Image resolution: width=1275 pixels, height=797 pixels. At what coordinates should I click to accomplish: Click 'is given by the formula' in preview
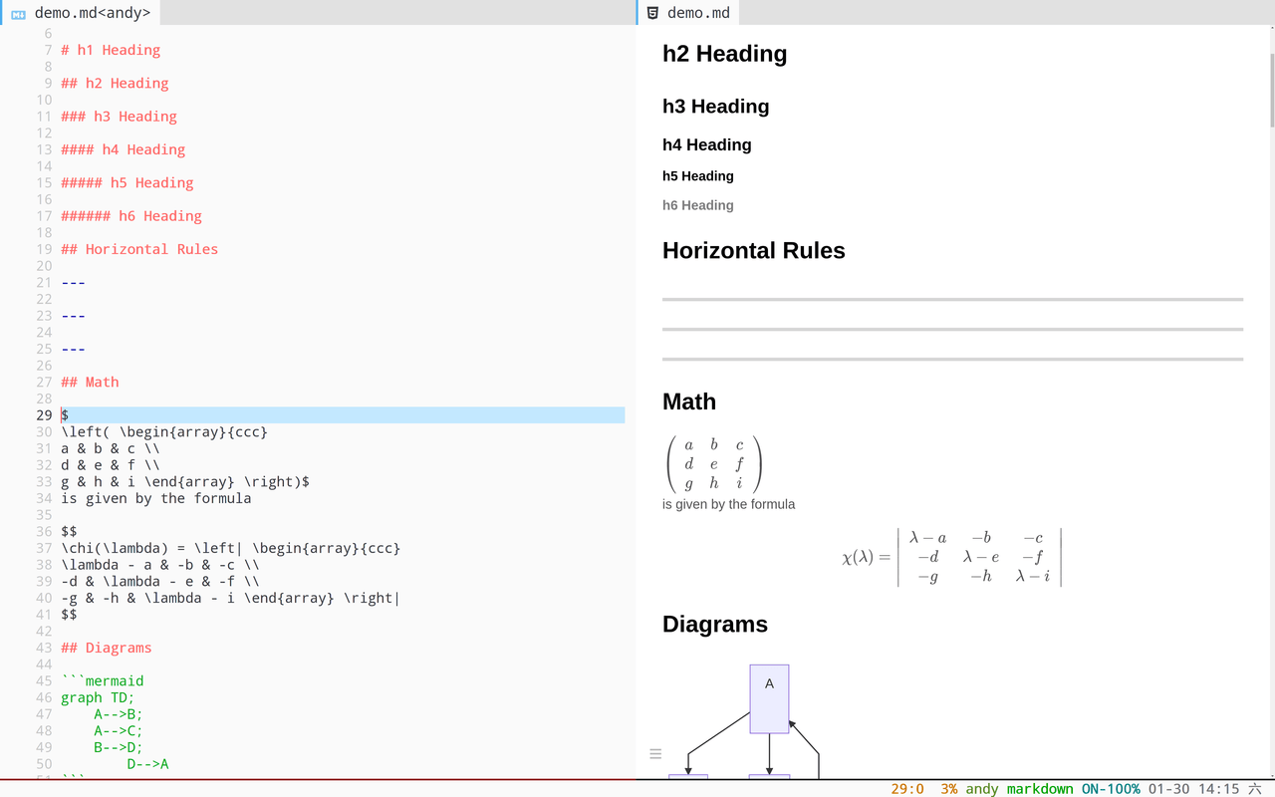[x=729, y=504]
